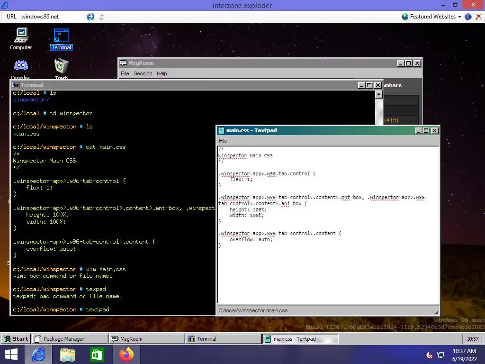Open File menu in MsgRoom
485x364 pixels.
click(x=125, y=73)
